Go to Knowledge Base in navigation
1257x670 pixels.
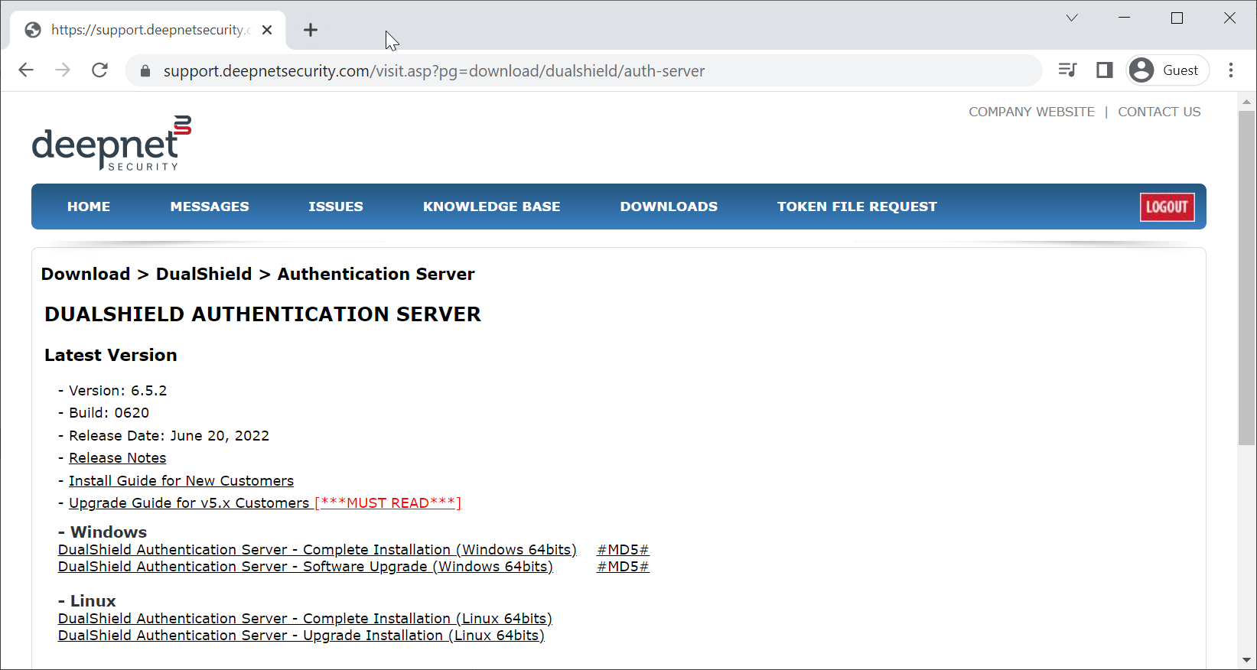point(491,207)
